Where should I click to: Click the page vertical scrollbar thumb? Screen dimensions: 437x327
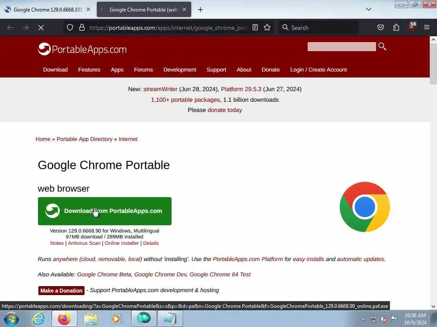[x=433, y=64]
